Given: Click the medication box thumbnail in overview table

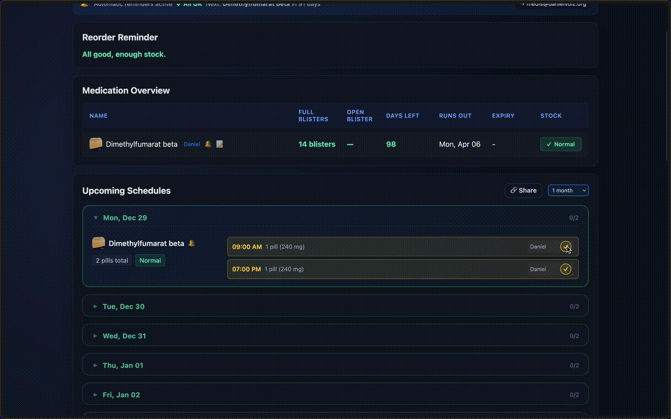Looking at the screenshot, I should [x=96, y=144].
